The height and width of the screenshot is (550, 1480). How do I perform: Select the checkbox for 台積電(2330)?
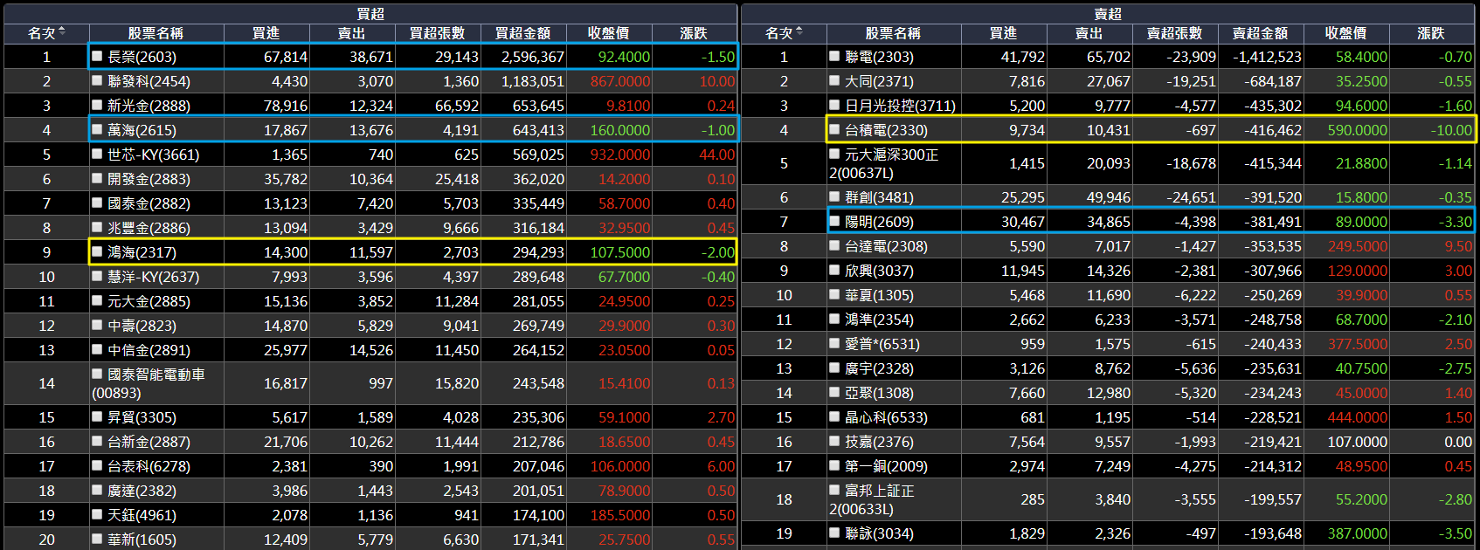click(x=834, y=129)
